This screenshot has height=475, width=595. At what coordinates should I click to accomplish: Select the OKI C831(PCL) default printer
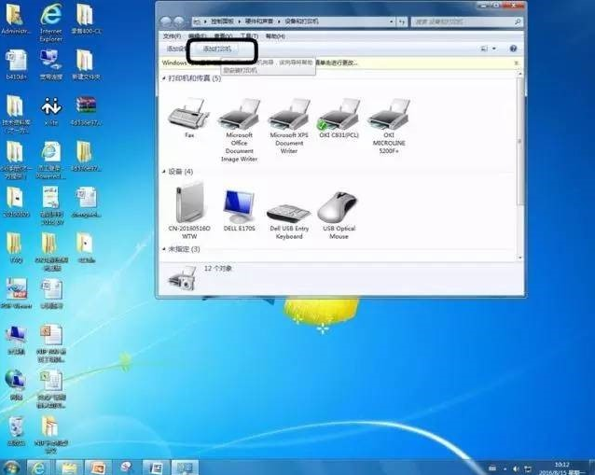(339, 116)
